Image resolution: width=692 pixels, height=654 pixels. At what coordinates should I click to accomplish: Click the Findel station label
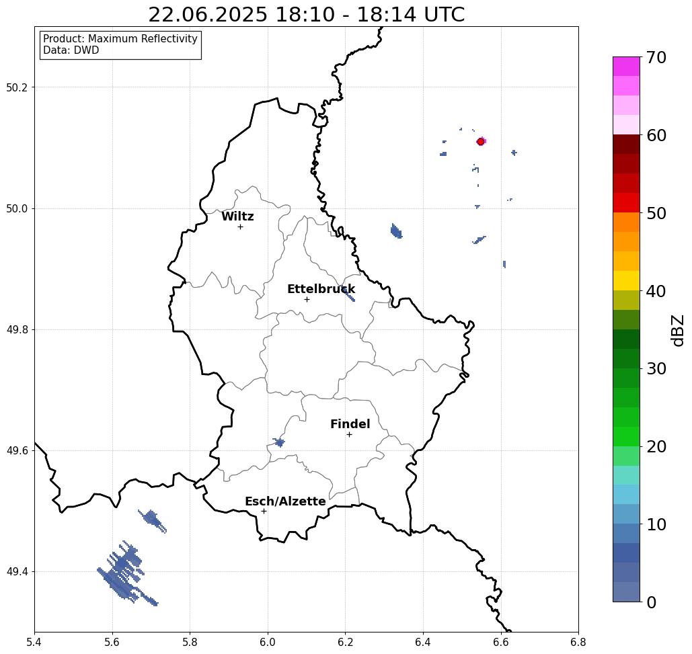350,424
